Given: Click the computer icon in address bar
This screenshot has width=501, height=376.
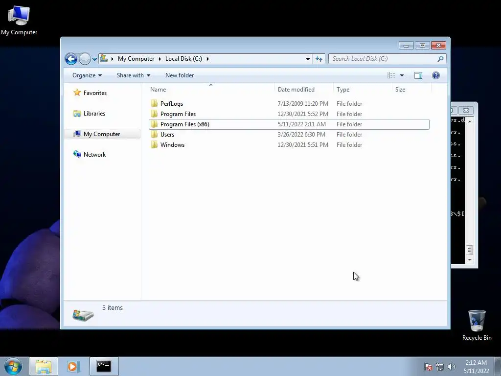Looking at the screenshot, I should (x=104, y=59).
